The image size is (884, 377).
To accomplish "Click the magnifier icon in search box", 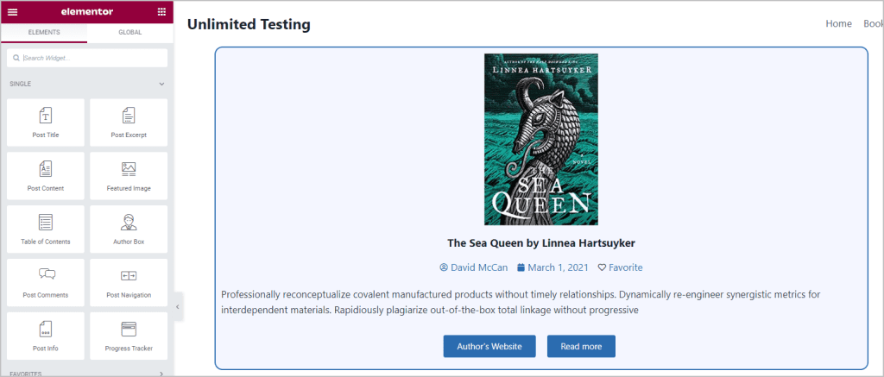I will click(x=16, y=58).
